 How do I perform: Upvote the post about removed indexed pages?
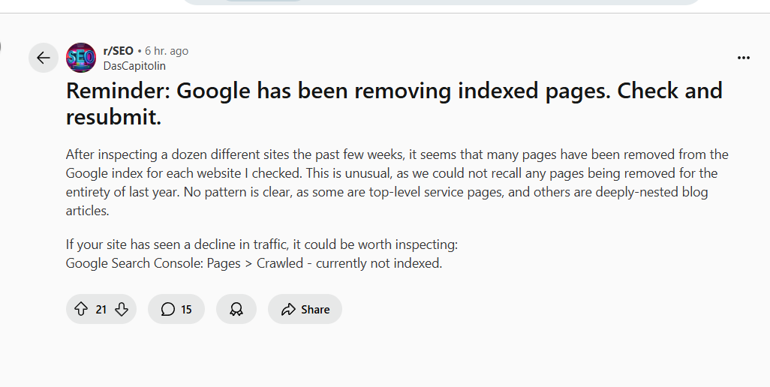tap(81, 309)
